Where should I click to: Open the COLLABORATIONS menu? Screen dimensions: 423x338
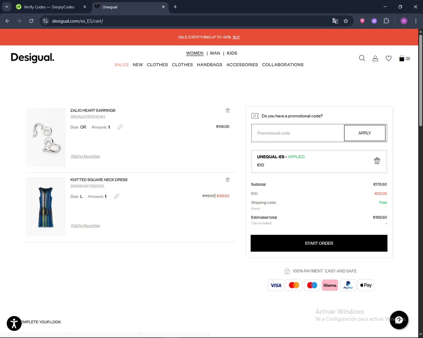pos(283,65)
